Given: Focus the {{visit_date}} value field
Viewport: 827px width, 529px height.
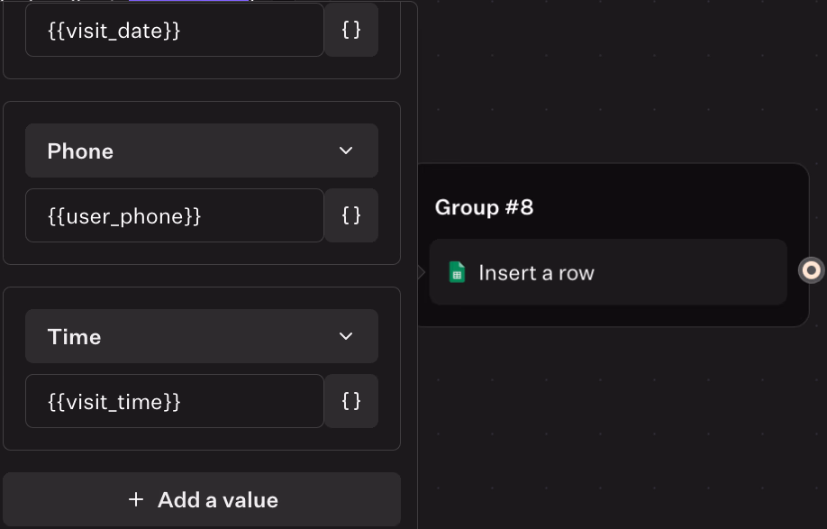Looking at the screenshot, I should click(174, 30).
